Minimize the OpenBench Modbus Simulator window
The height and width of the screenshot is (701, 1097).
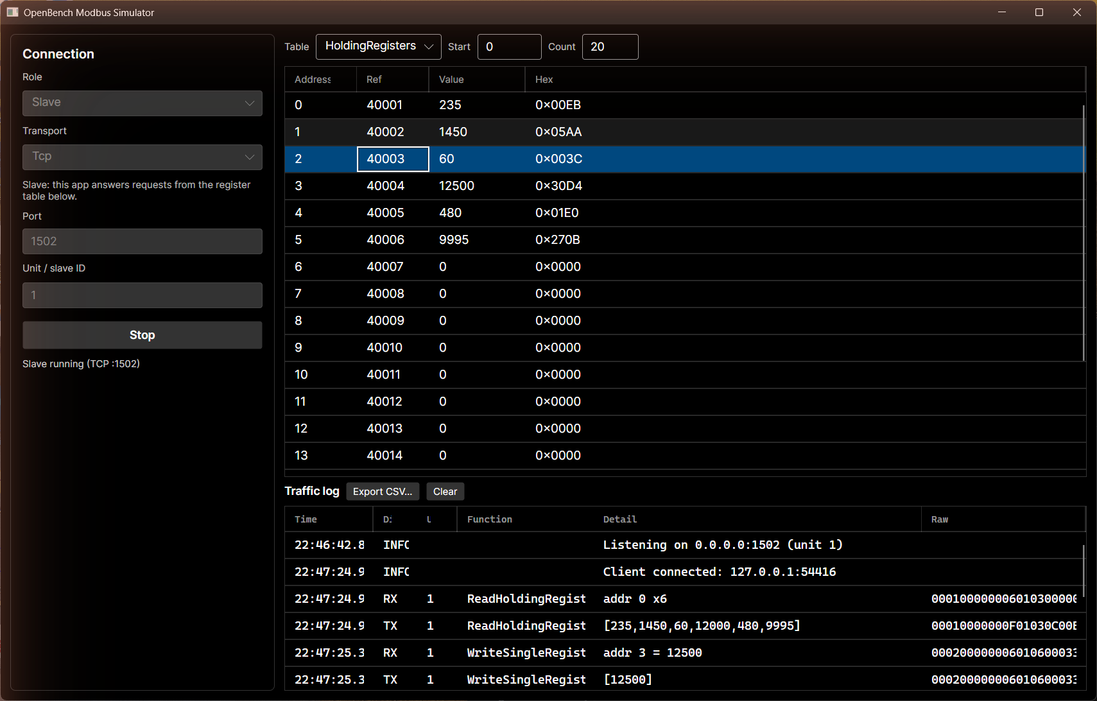point(1002,12)
